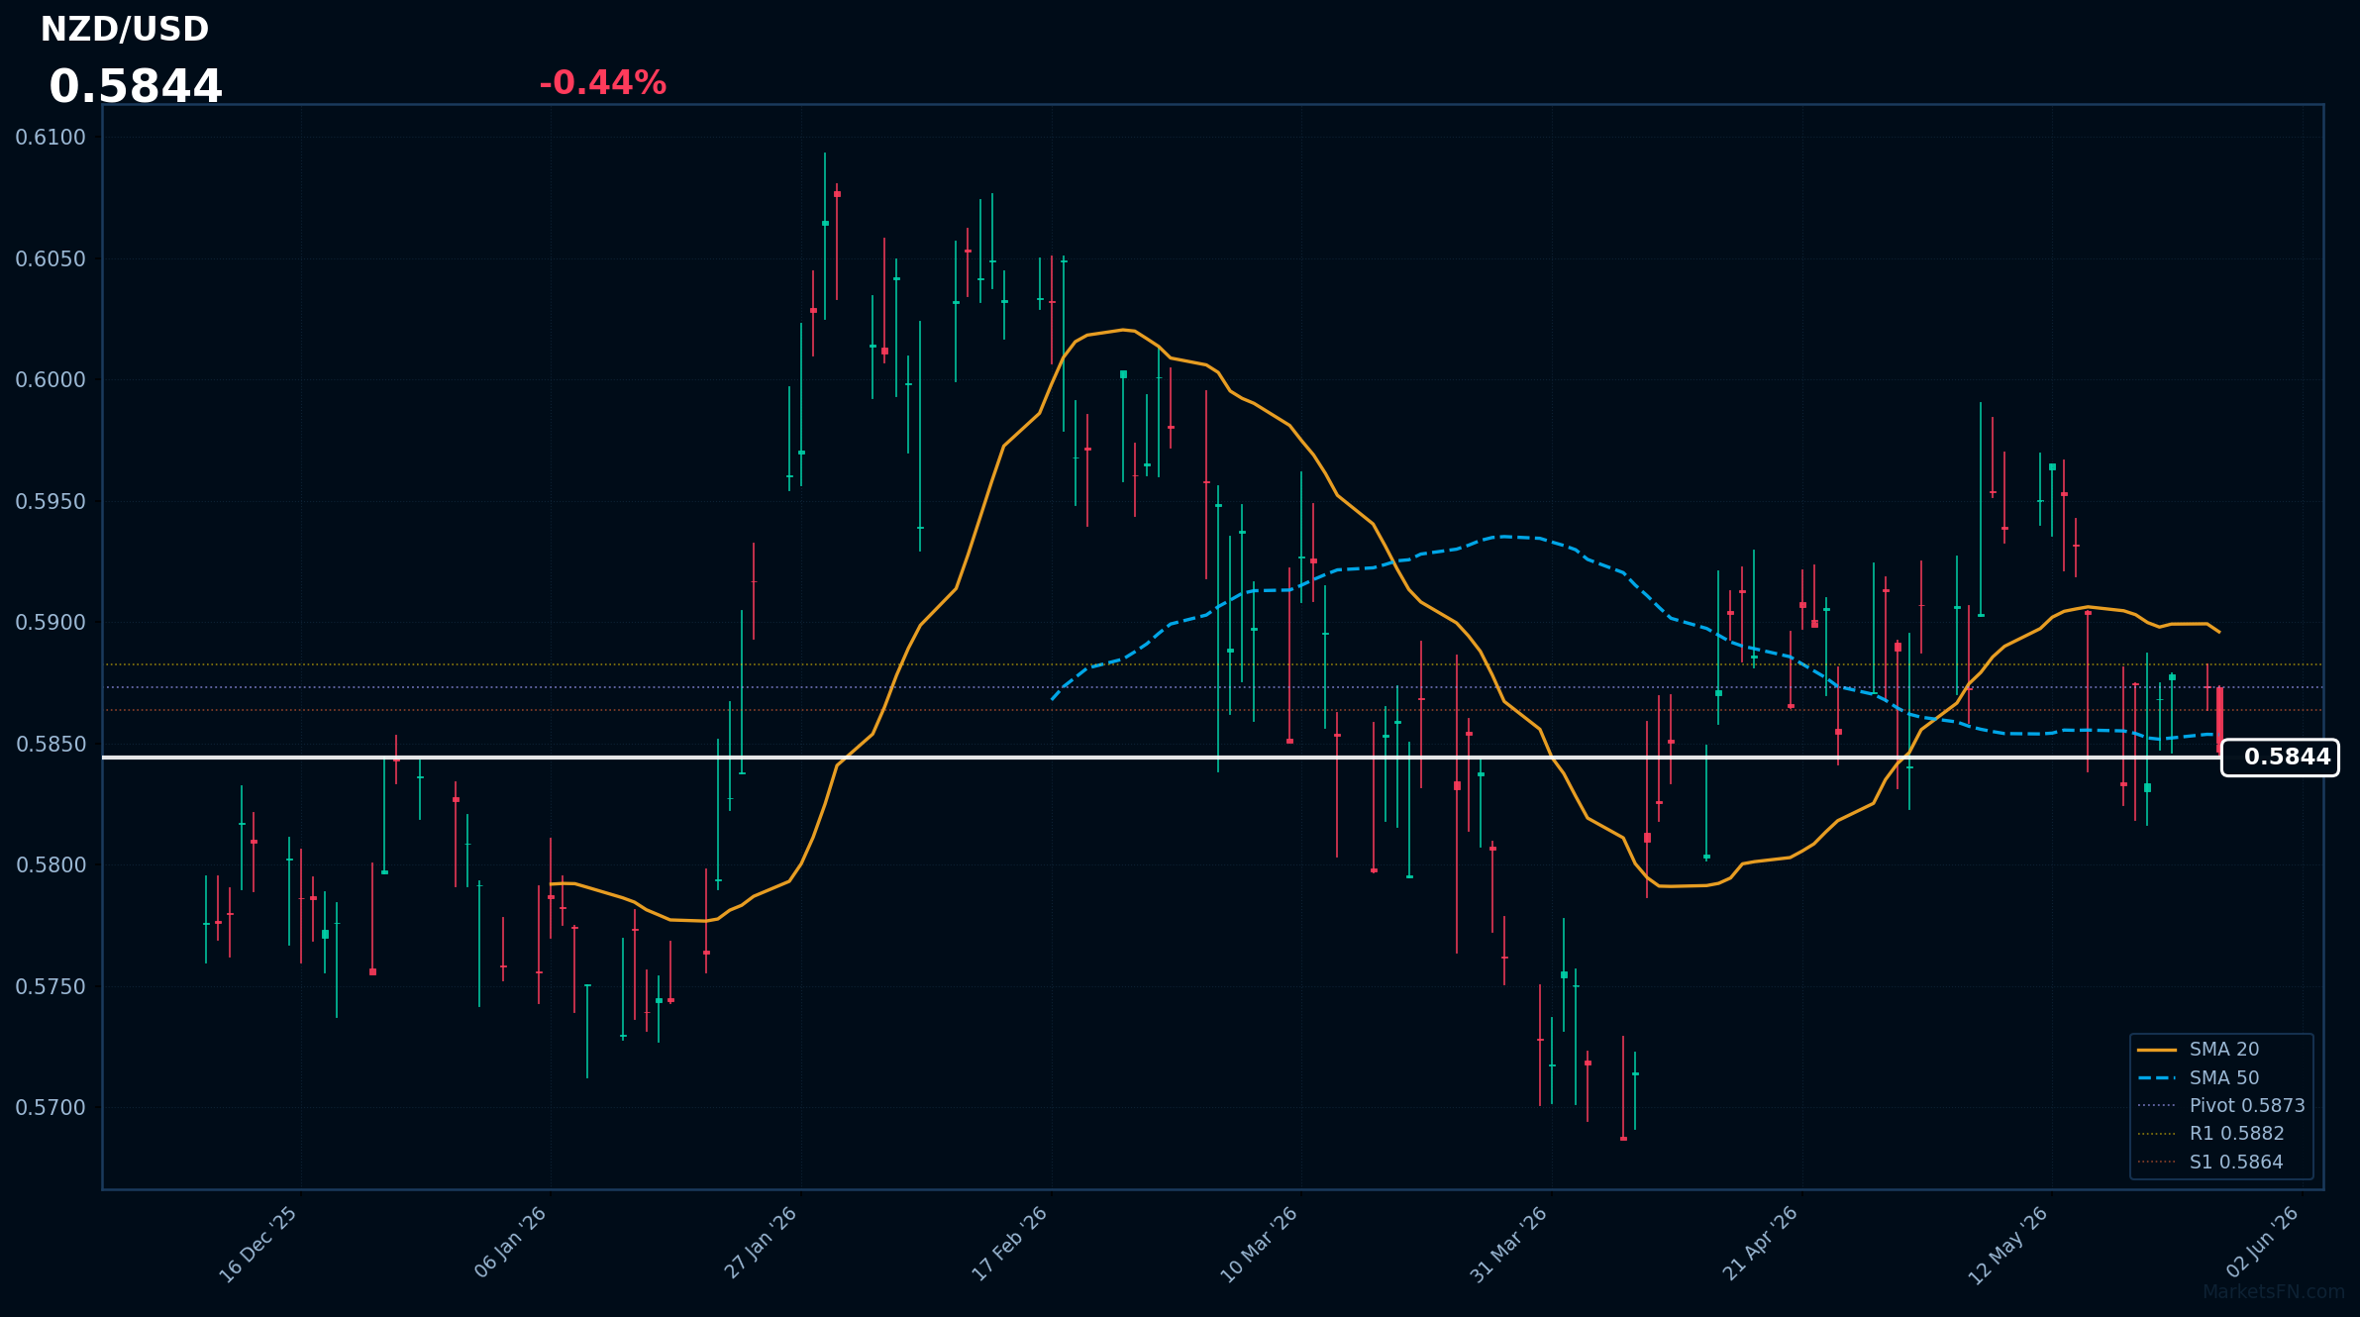Click the 0.5844 current price tag

[2280, 758]
